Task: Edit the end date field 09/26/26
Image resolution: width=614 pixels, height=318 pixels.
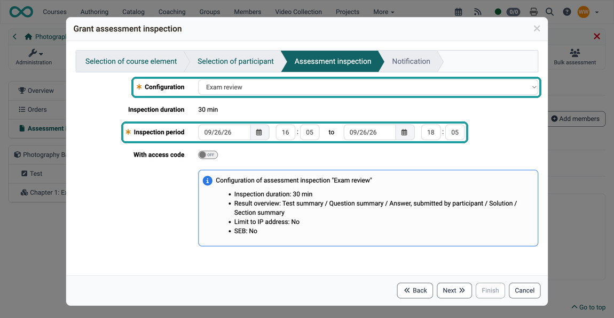Action: click(369, 133)
